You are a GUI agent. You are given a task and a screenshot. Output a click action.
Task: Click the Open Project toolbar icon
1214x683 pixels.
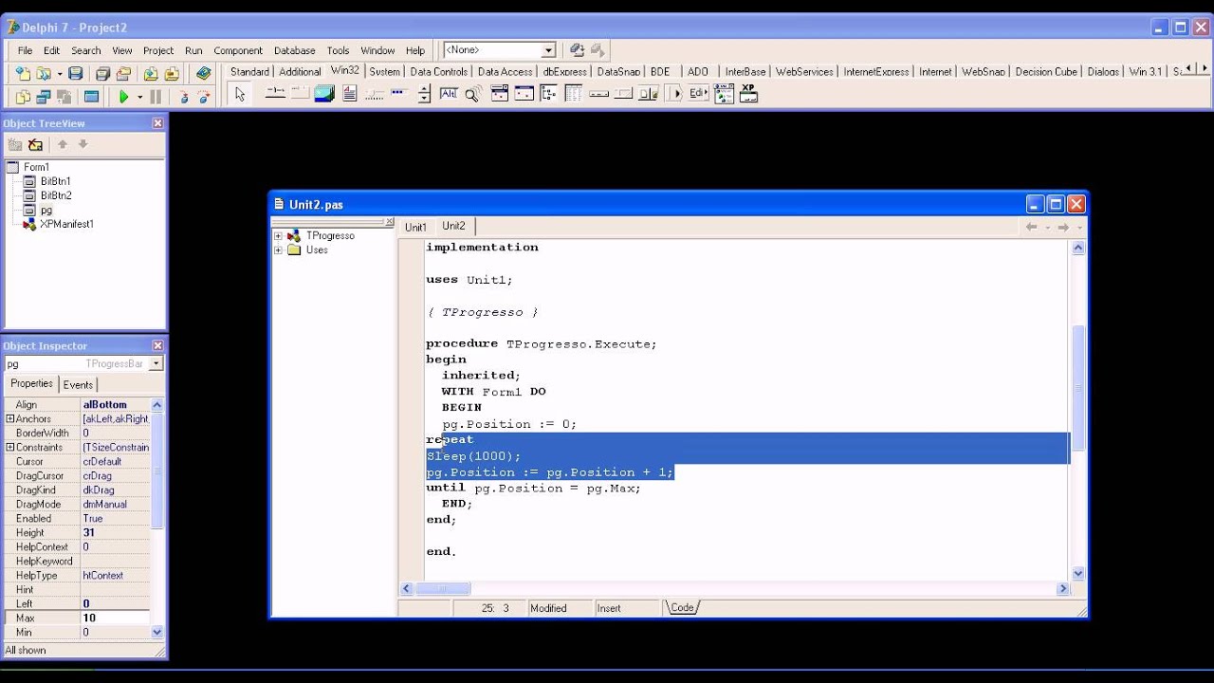pyautogui.click(x=123, y=73)
